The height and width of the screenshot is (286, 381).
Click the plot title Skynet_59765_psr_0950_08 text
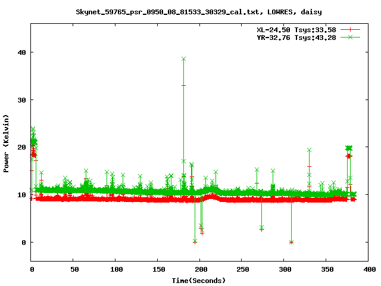point(198,12)
